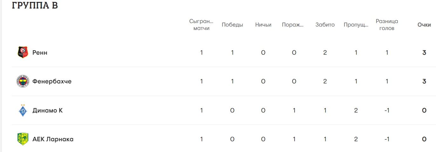Click АЕК Ларнака points value 0

point(424,139)
